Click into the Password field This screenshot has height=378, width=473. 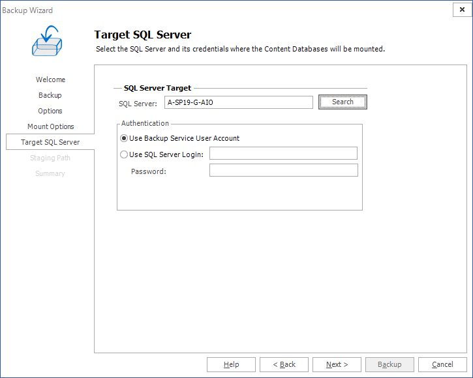[x=283, y=171]
